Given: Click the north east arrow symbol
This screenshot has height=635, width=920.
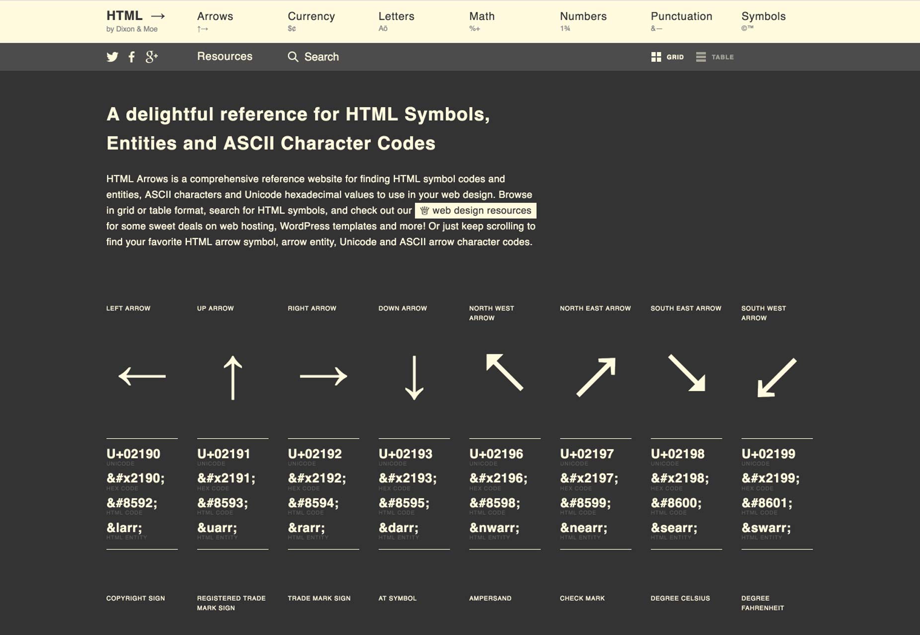Looking at the screenshot, I should pos(596,377).
